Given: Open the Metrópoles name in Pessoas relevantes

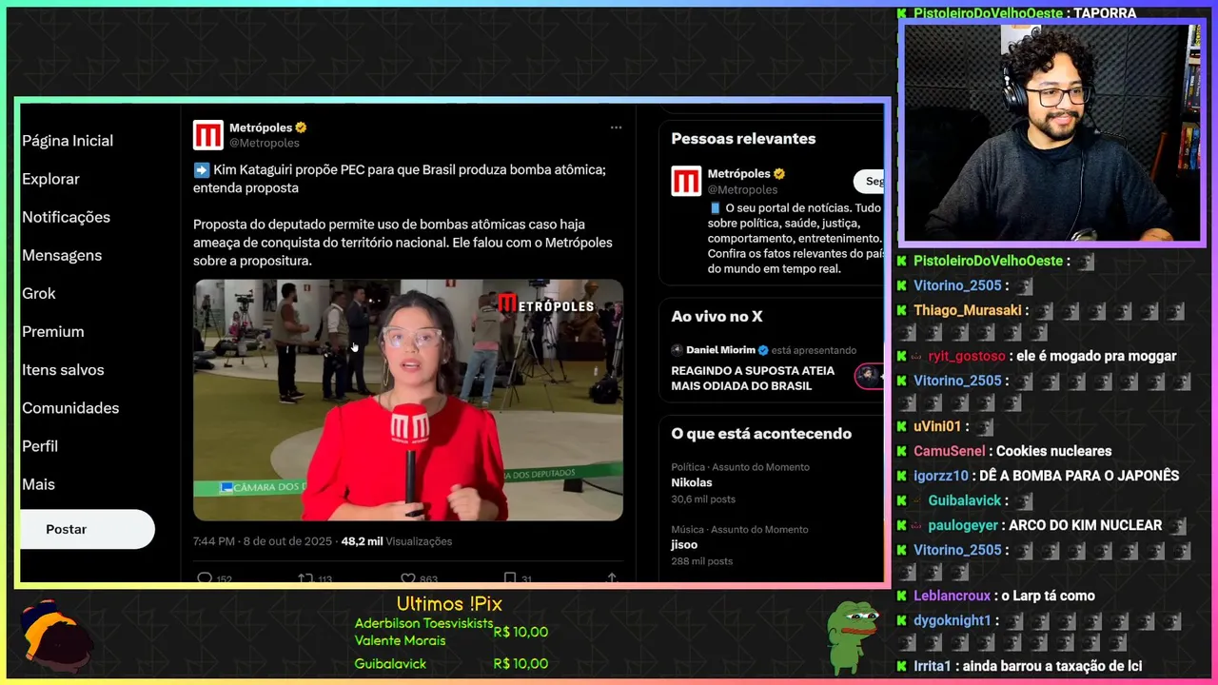Looking at the screenshot, I should (738, 174).
